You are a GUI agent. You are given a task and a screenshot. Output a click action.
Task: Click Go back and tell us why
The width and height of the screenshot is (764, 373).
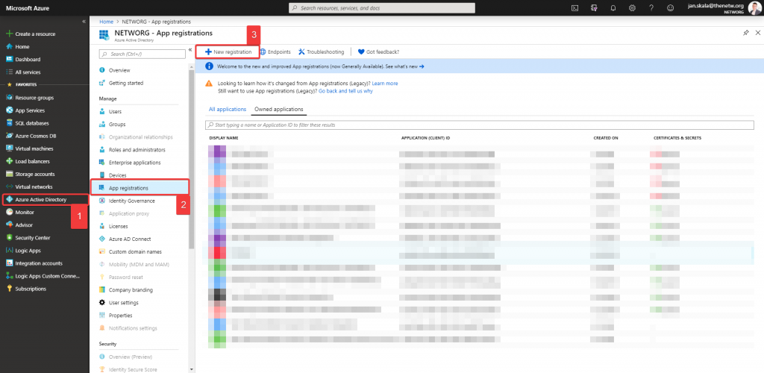pyautogui.click(x=346, y=90)
